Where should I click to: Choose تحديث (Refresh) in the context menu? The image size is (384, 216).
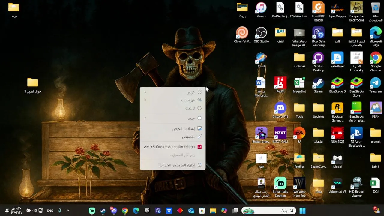[172, 108]
